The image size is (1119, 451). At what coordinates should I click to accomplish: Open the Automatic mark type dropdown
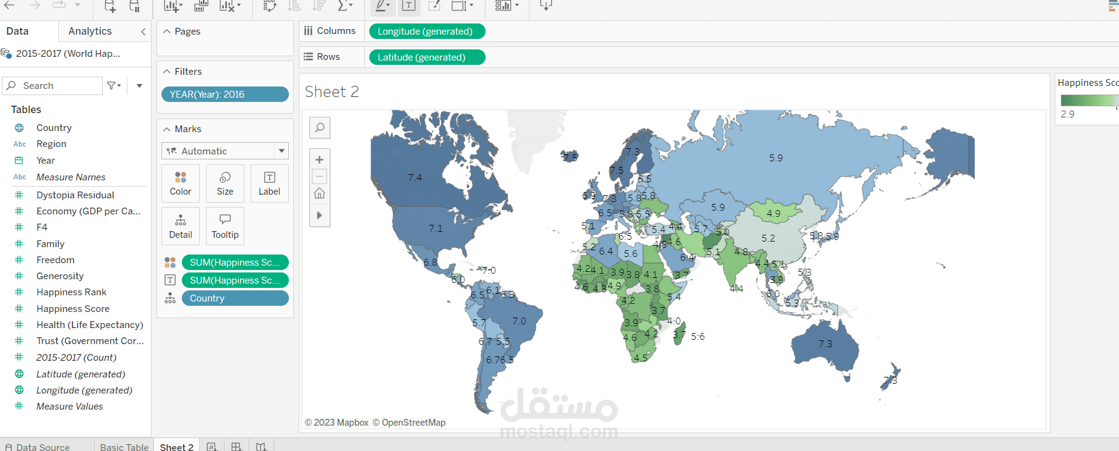[225, 151]
